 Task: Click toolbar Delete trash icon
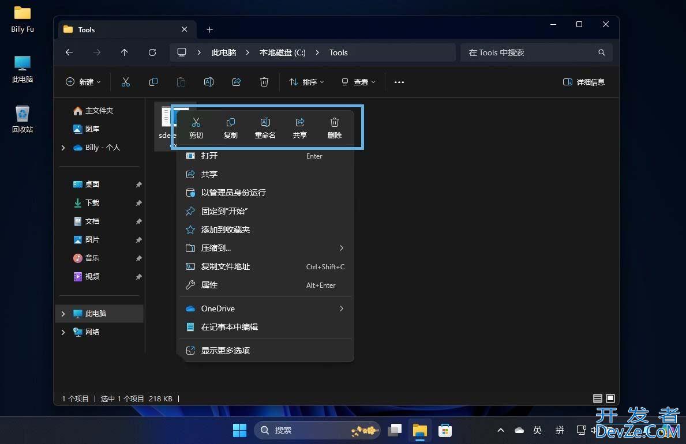pos(264,82)
